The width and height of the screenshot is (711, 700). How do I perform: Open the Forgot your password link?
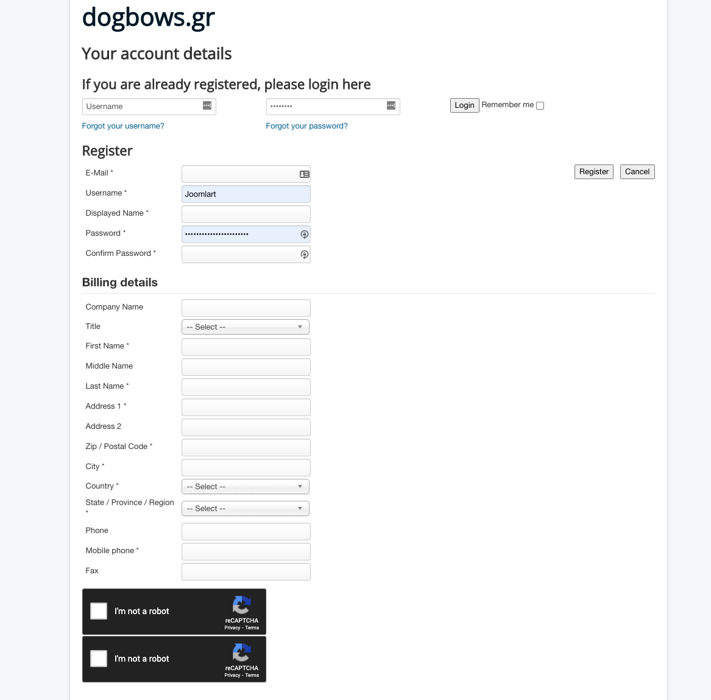click(306, 126)
